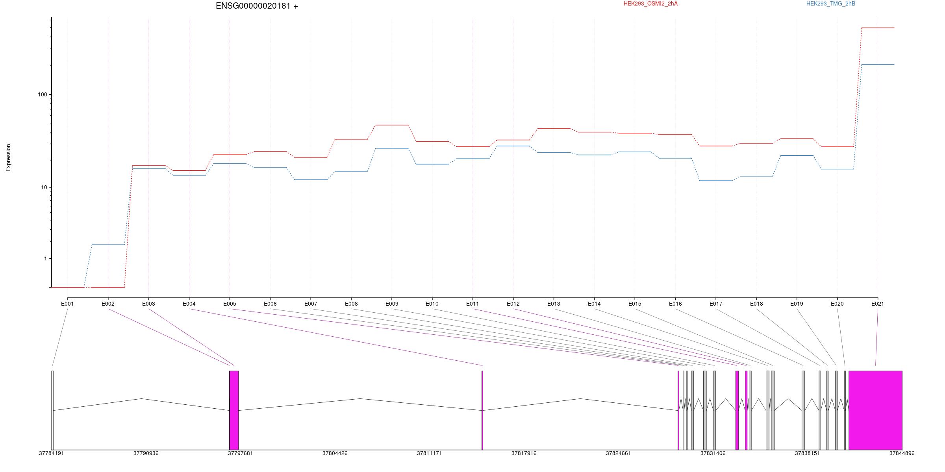The width and height of the screenshot is (945, 472).
Task: Click exon label E017
Action: coord(716,304)
